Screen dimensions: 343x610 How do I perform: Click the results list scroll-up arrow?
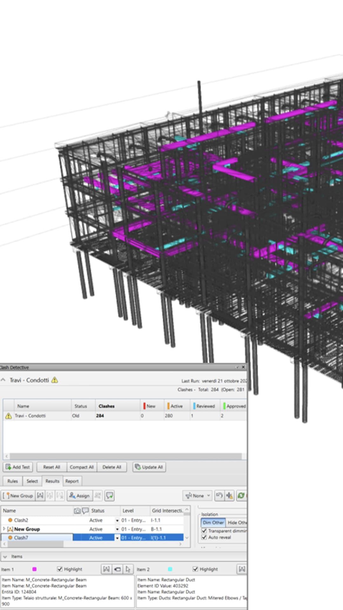187,509
